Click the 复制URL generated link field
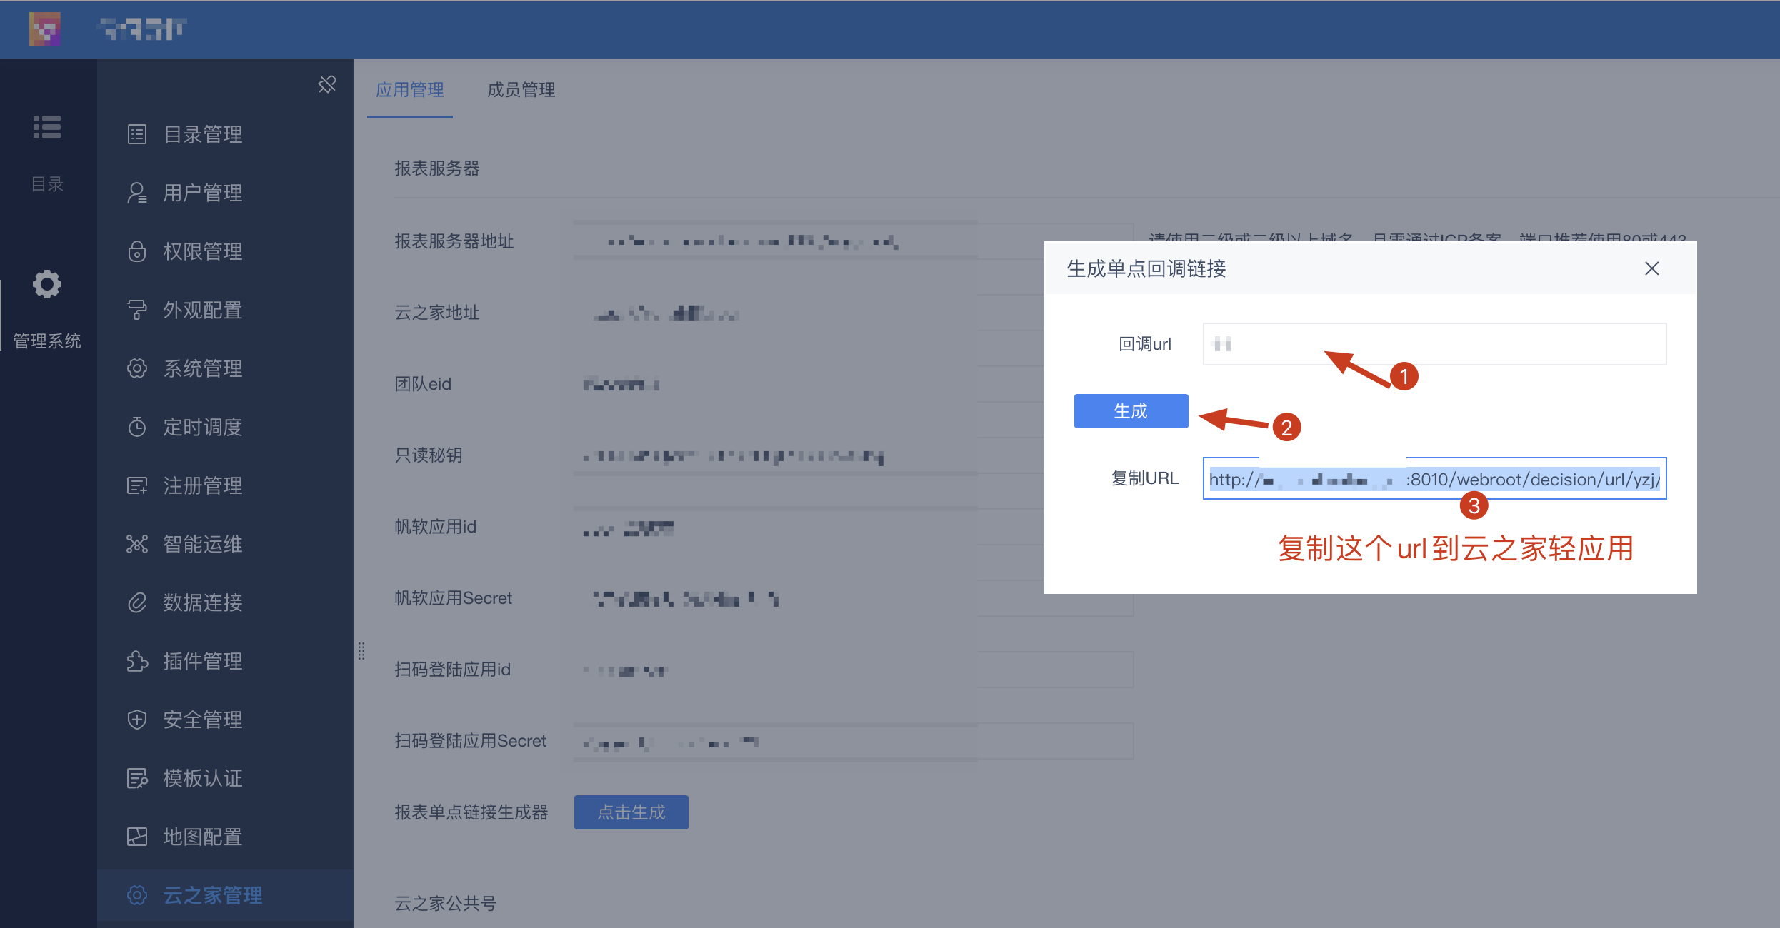1780x928 pixels. [1434, 478]
